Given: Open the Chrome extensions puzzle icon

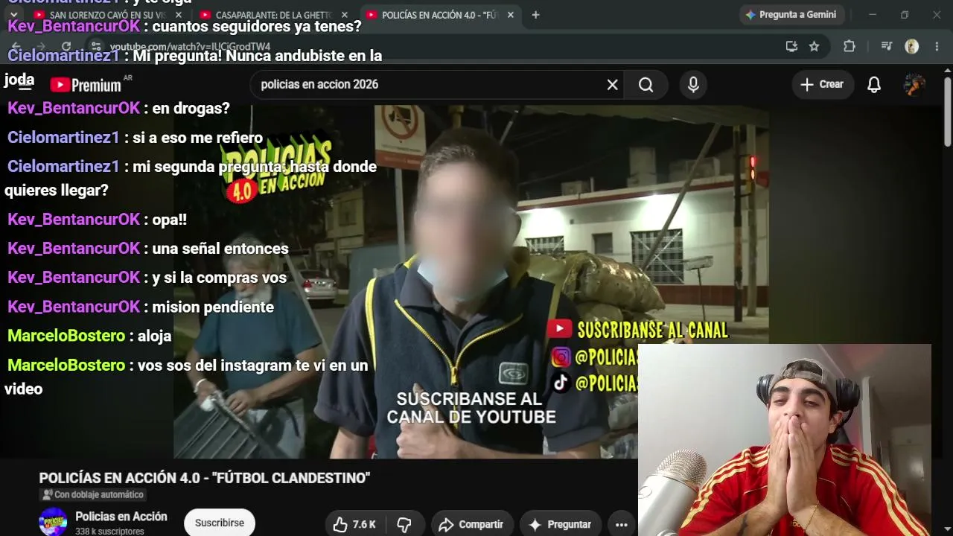Looking at the screenshot, I should click(850, 46).
